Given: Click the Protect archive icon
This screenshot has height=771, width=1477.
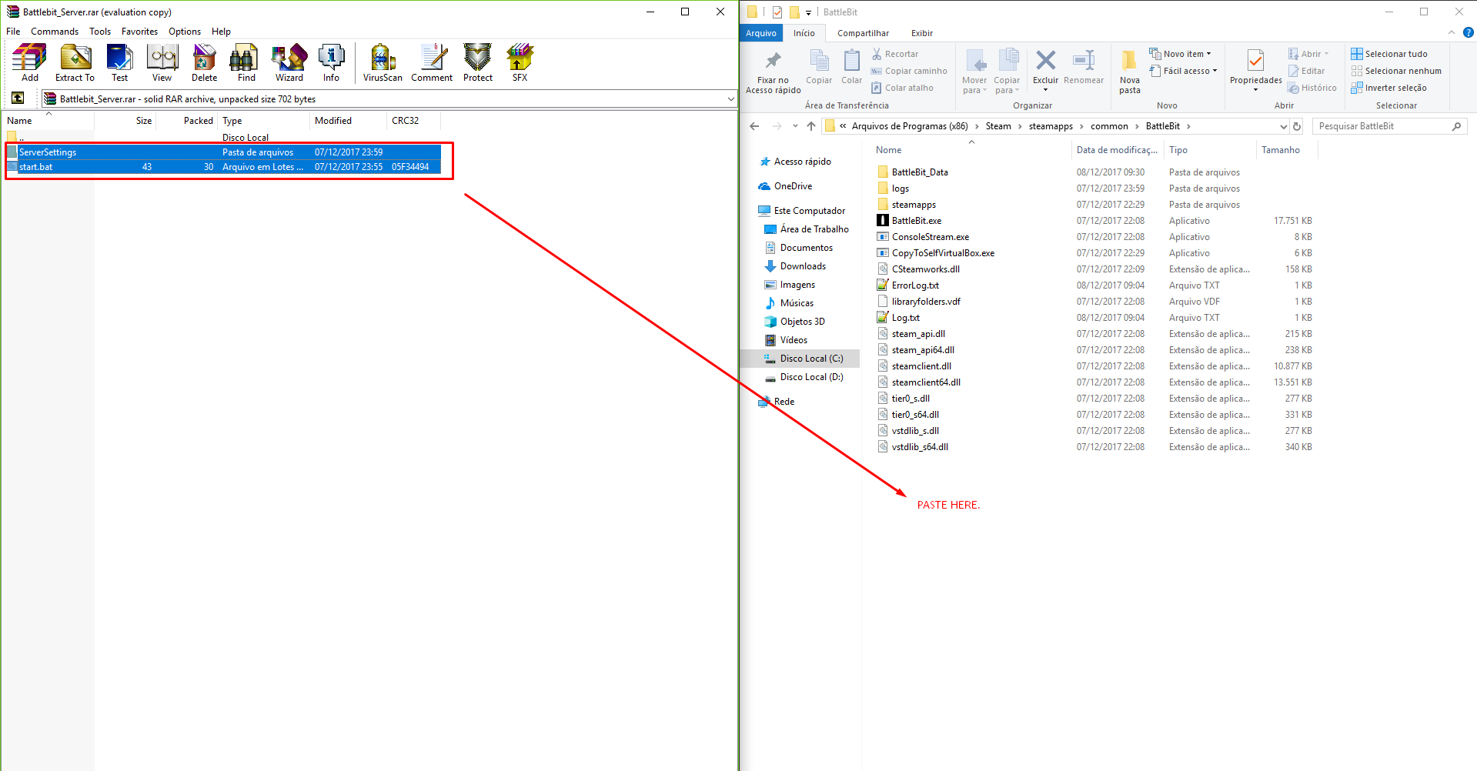Looking at the screenshot, I should tap(478, 62).
